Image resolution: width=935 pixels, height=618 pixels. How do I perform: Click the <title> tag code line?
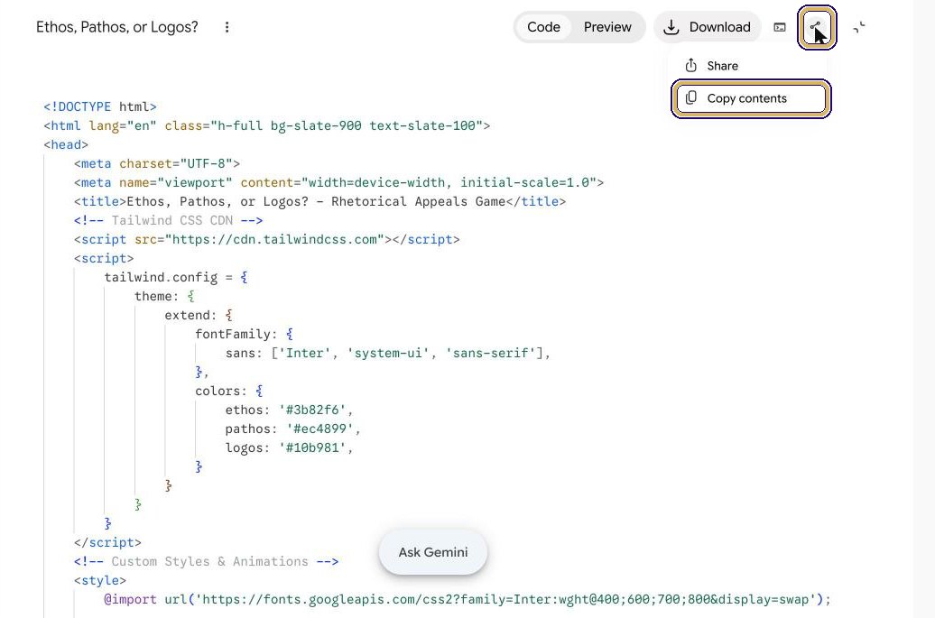pos(319,201)
